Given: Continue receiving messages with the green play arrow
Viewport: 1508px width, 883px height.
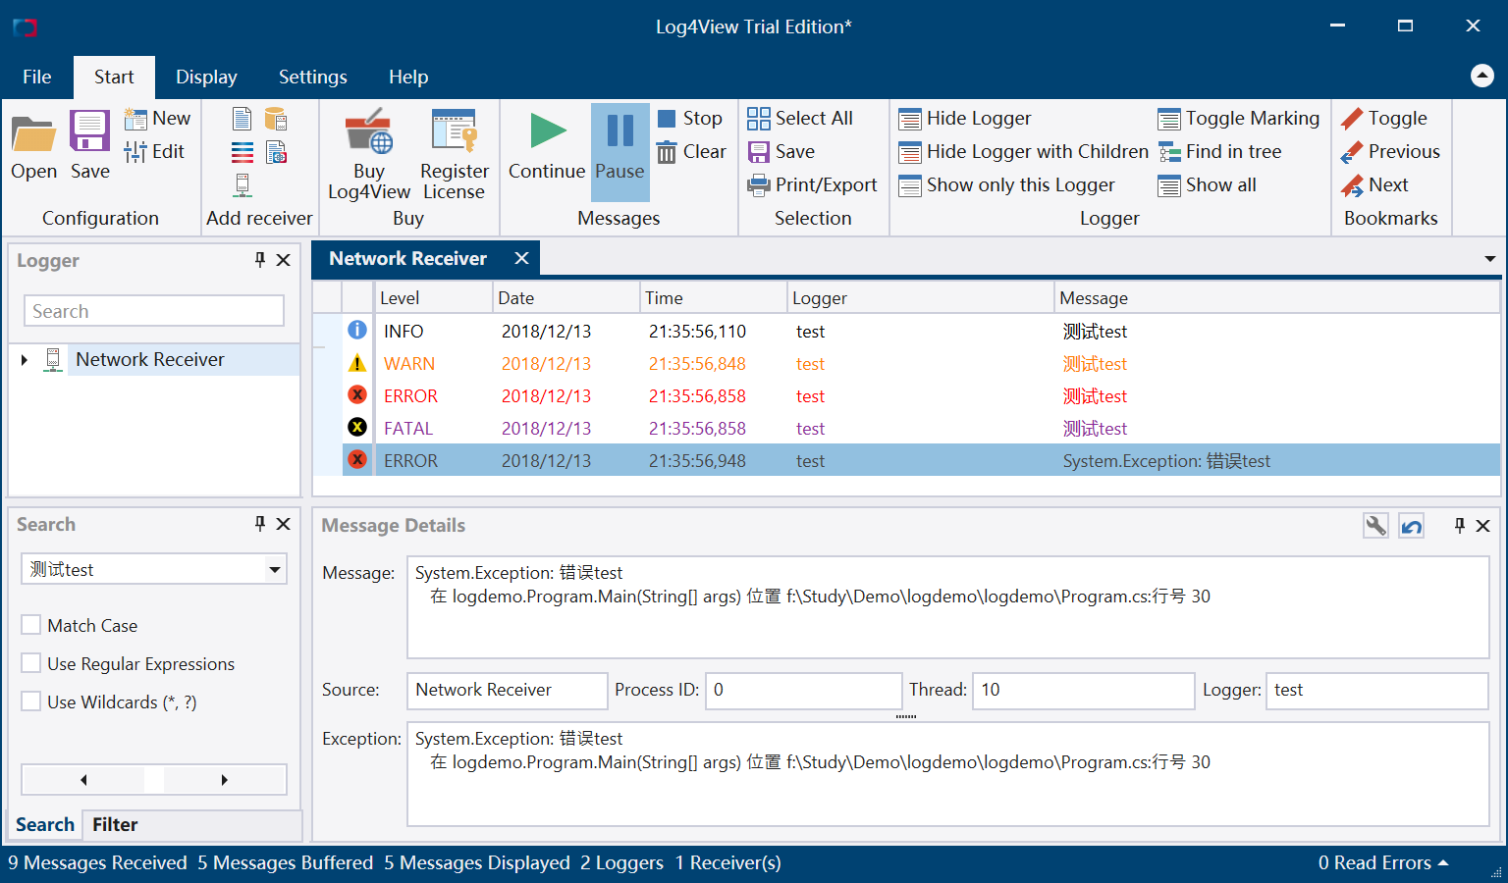Looking at the screenshot, I should tap(547, 145).
